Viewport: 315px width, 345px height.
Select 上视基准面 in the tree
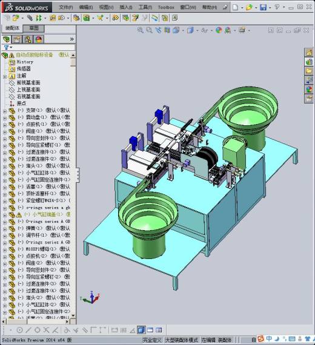pos(28,90)
